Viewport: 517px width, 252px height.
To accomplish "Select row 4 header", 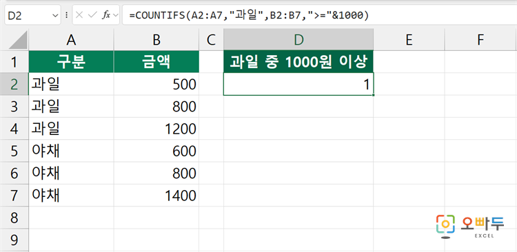I will pyautogui.click(x=14, y=129).
